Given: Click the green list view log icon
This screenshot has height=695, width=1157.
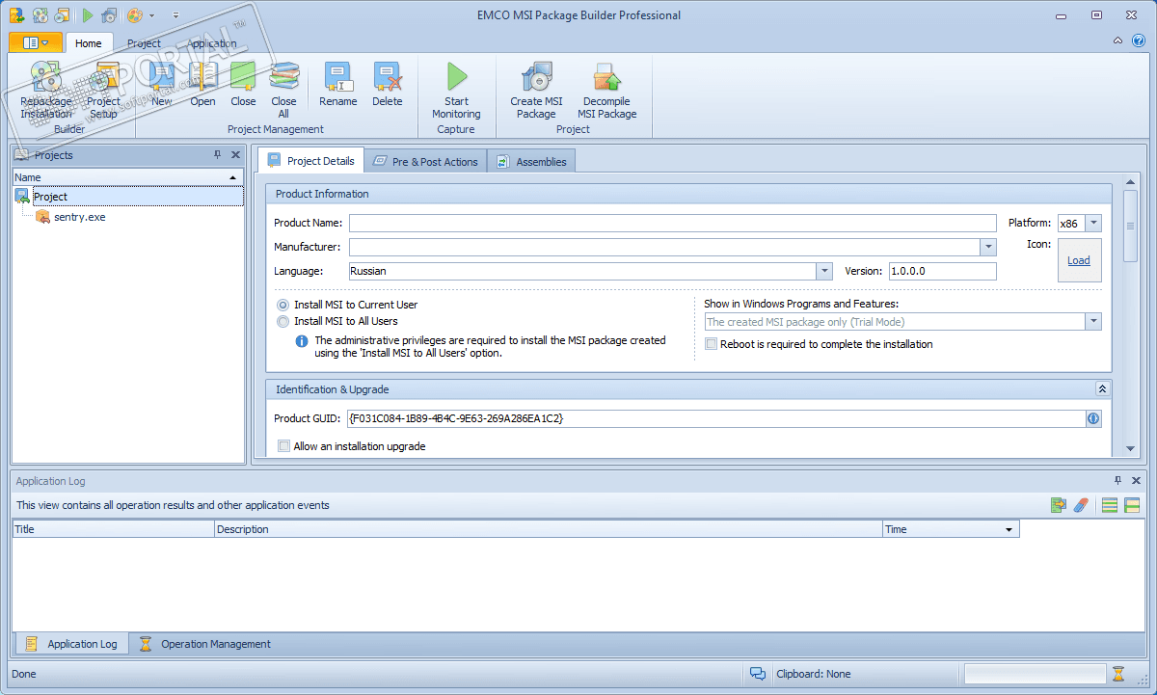Looking at the screenshot, I should point(1110,505).
